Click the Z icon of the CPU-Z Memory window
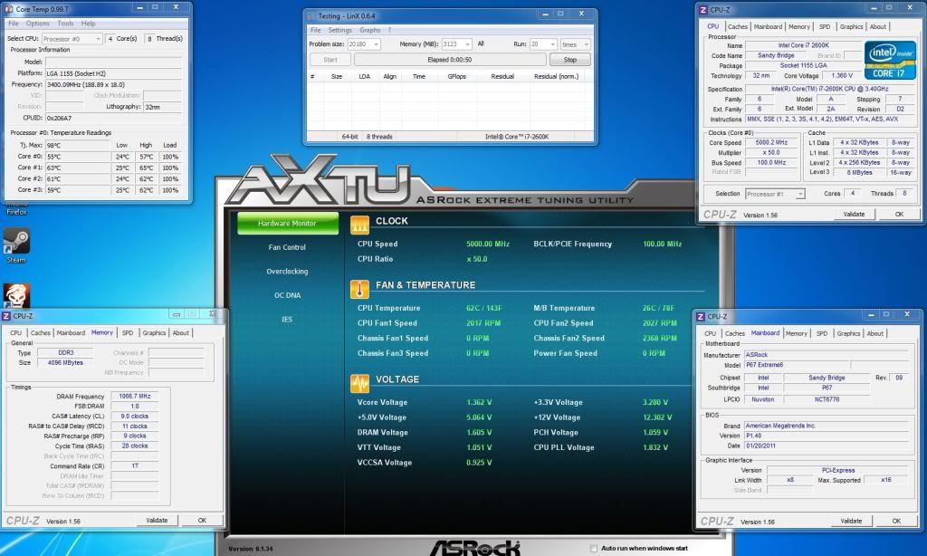927x556 pixels. [x=6, y=316]
